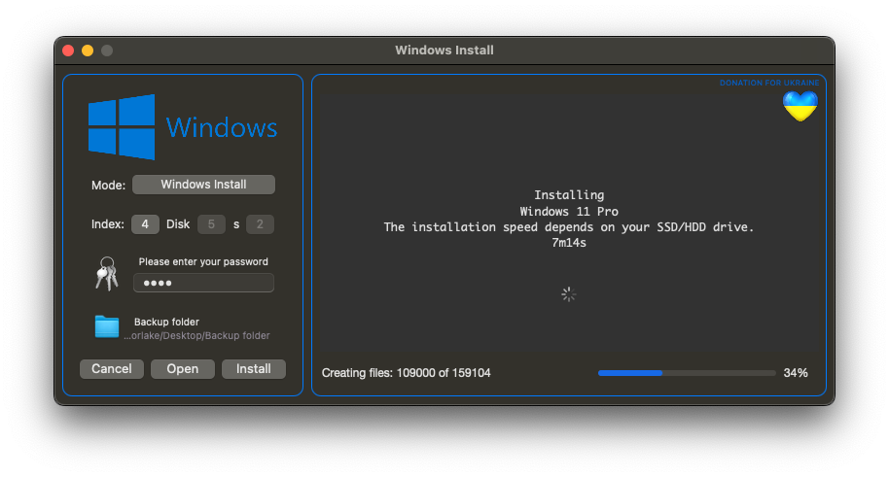Cancel the installation

click(x=112, y=369)
